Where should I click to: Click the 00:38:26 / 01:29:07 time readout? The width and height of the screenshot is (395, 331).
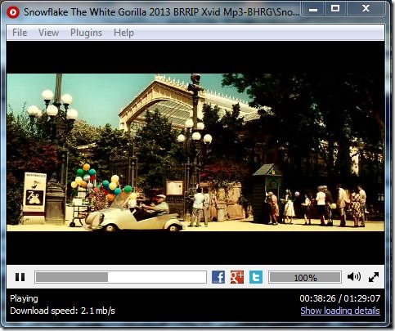click(340, 298)
